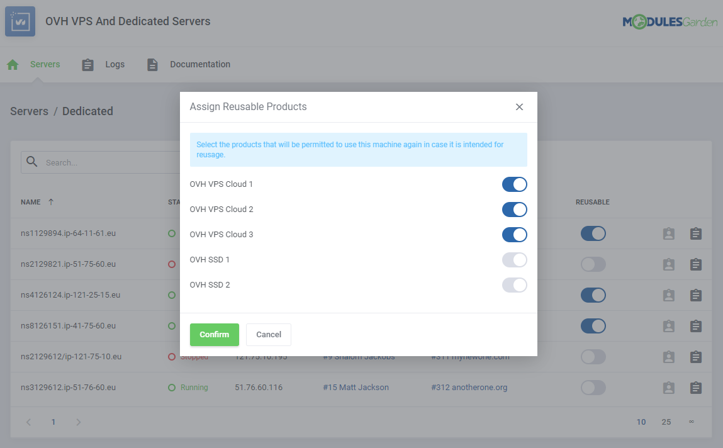Enable the OVH SSD 1 switch
Screen dimensions: 723x448
pyautogui.click(x=514, y=260)
